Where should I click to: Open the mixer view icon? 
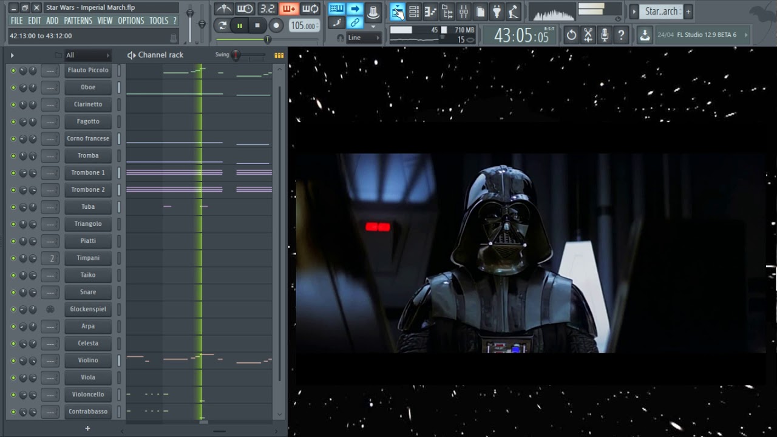click(463, 12)
